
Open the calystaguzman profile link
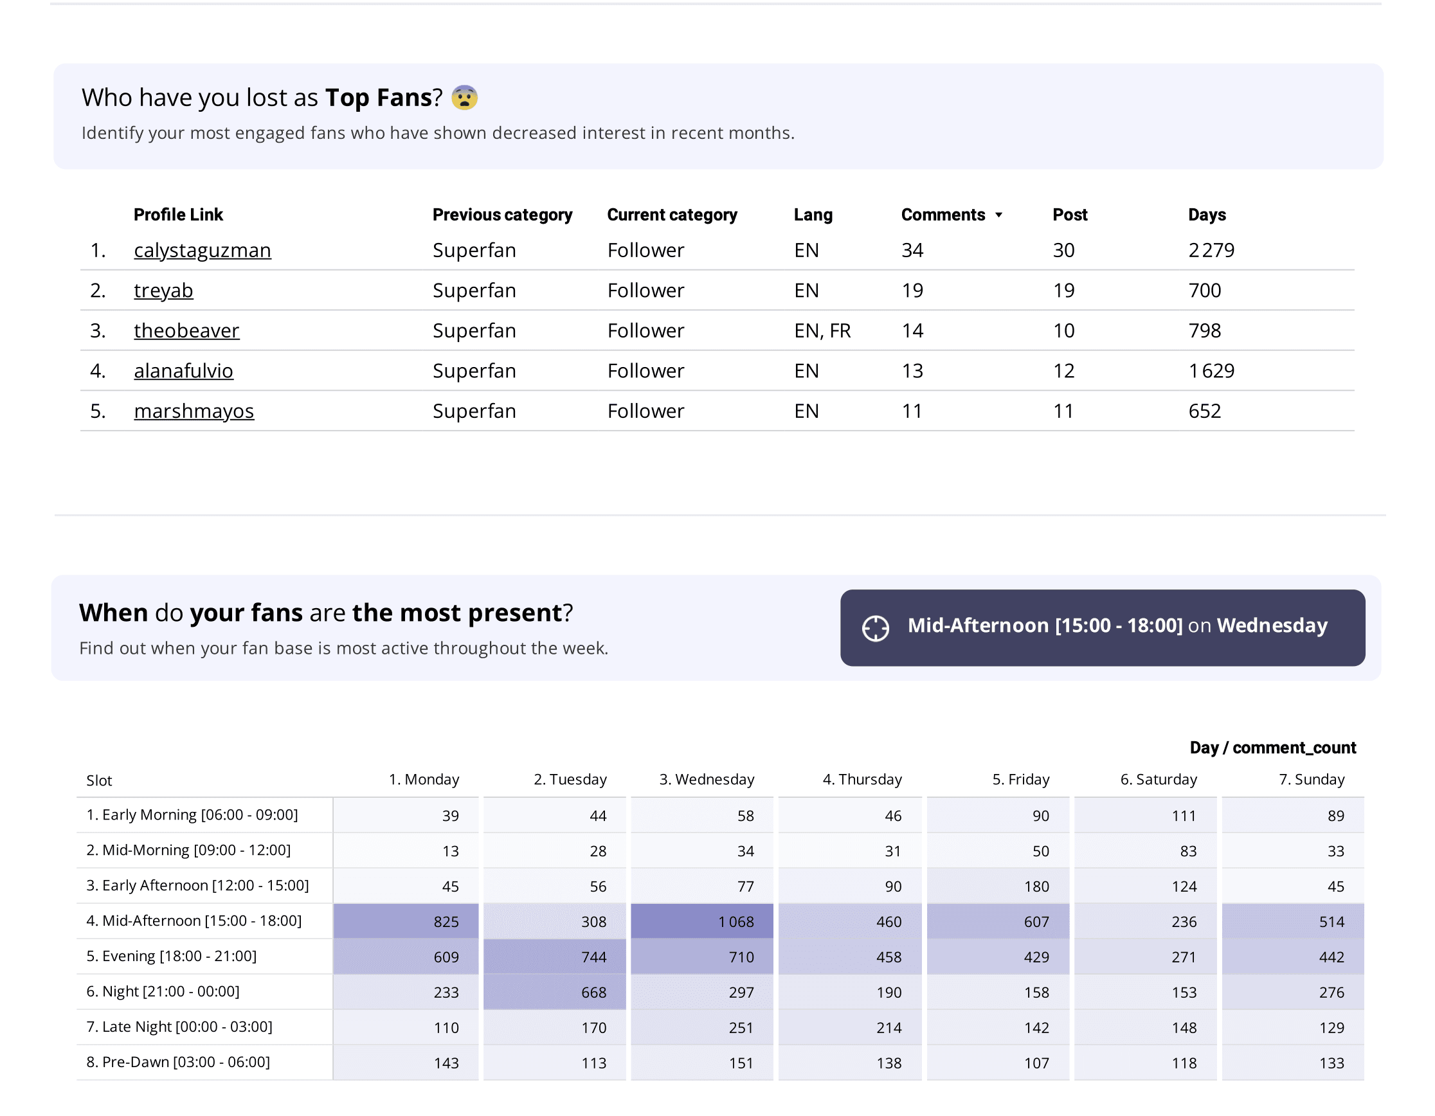coord(203,250)
